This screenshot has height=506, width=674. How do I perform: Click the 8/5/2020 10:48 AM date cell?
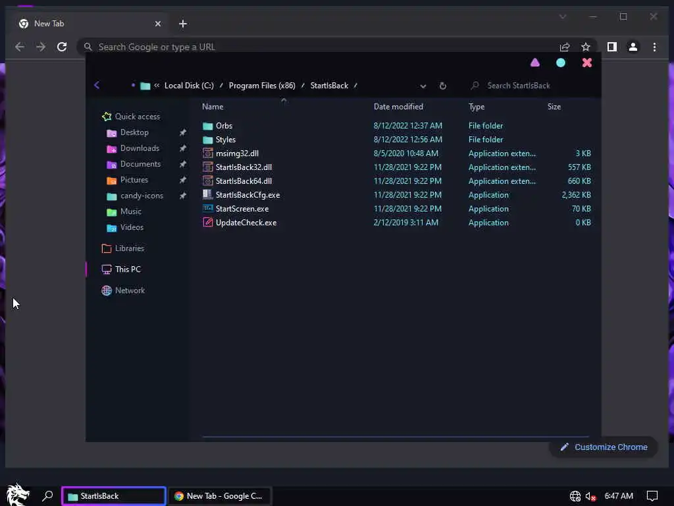[x=405, y=153]
